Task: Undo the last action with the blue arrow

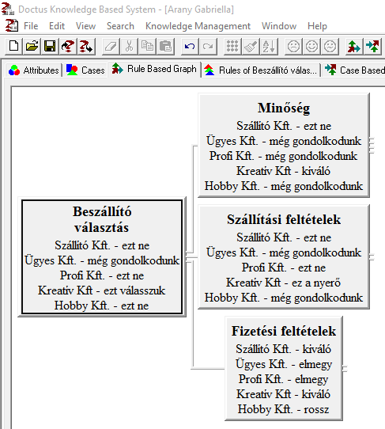Action: (x=190, y=46)
